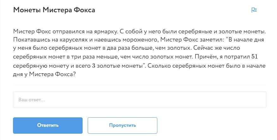Click the flag icon to report problem
277x140 pixels.
coord(254,10)
